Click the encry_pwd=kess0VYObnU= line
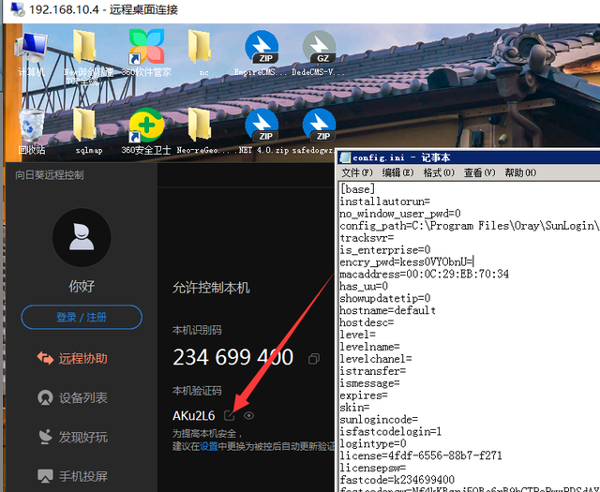 click(406, 262)
